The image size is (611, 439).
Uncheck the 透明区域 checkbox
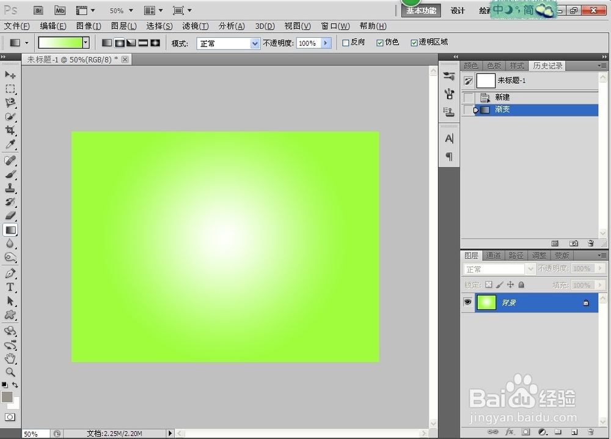point(414,43)
